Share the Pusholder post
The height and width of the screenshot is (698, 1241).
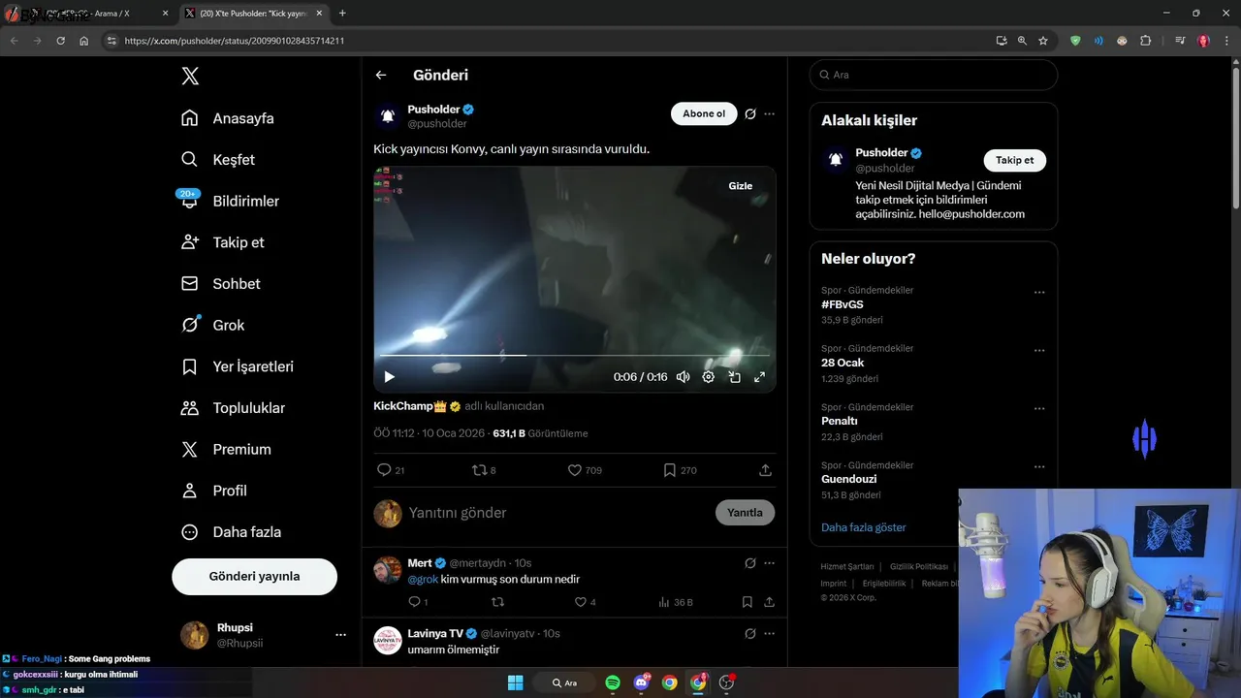[x=765, y=470]
